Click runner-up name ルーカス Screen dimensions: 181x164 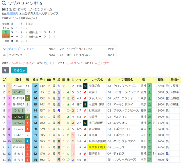[x=119, y=147]
